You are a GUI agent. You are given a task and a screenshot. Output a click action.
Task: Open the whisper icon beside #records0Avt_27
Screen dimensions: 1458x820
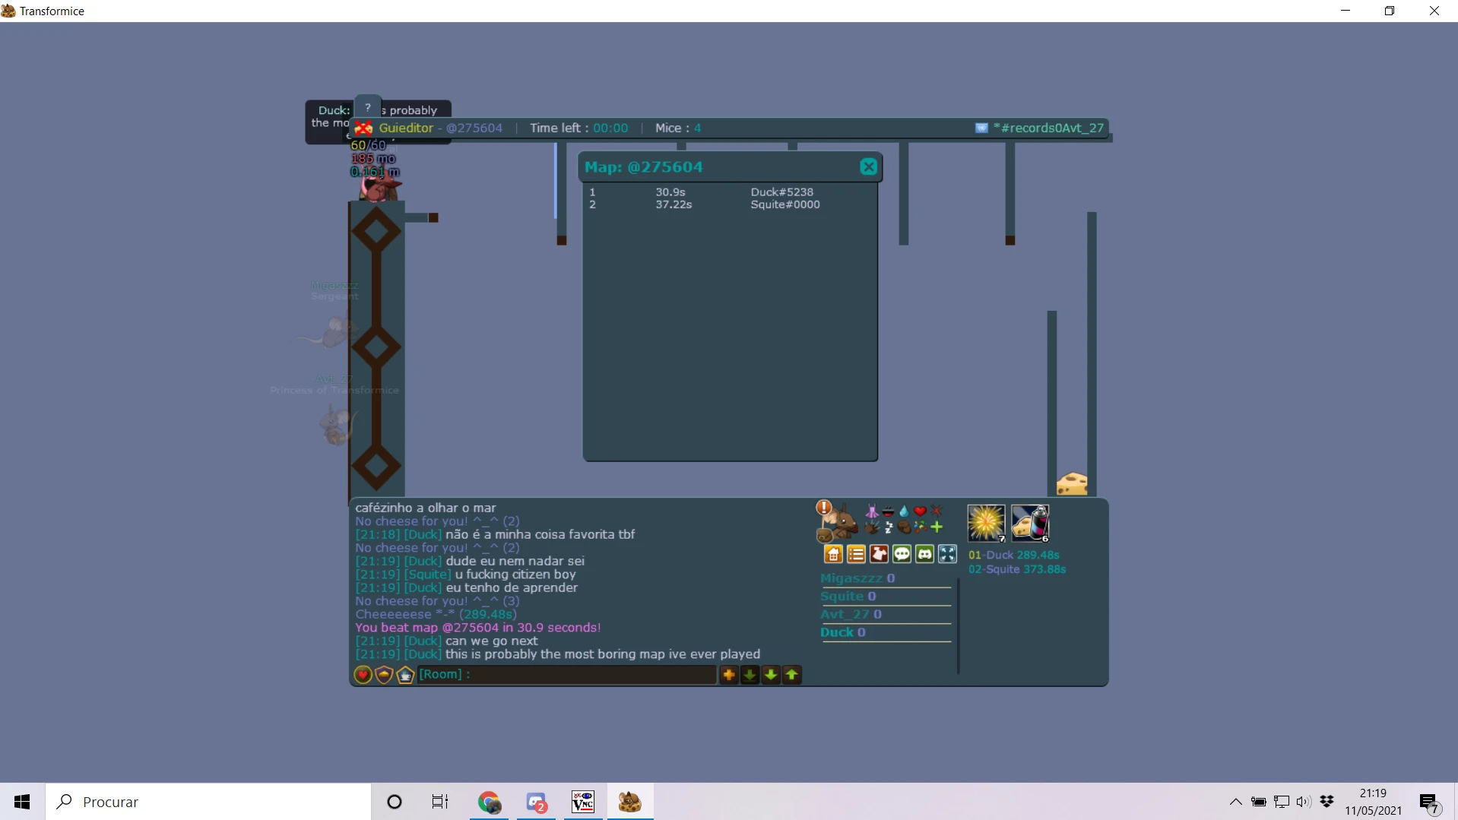pyautogui.click(x=981, y=128)
